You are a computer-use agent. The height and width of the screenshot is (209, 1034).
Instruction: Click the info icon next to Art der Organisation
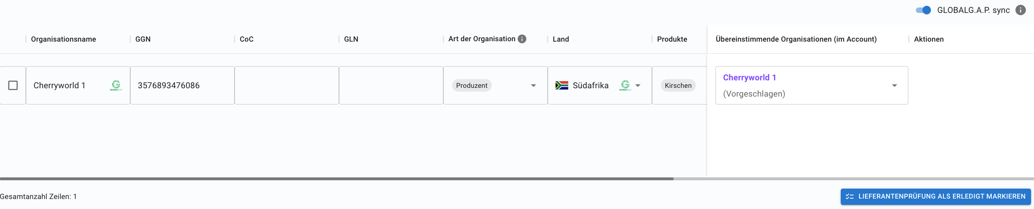pyautogui.click(x=522, y=39)
